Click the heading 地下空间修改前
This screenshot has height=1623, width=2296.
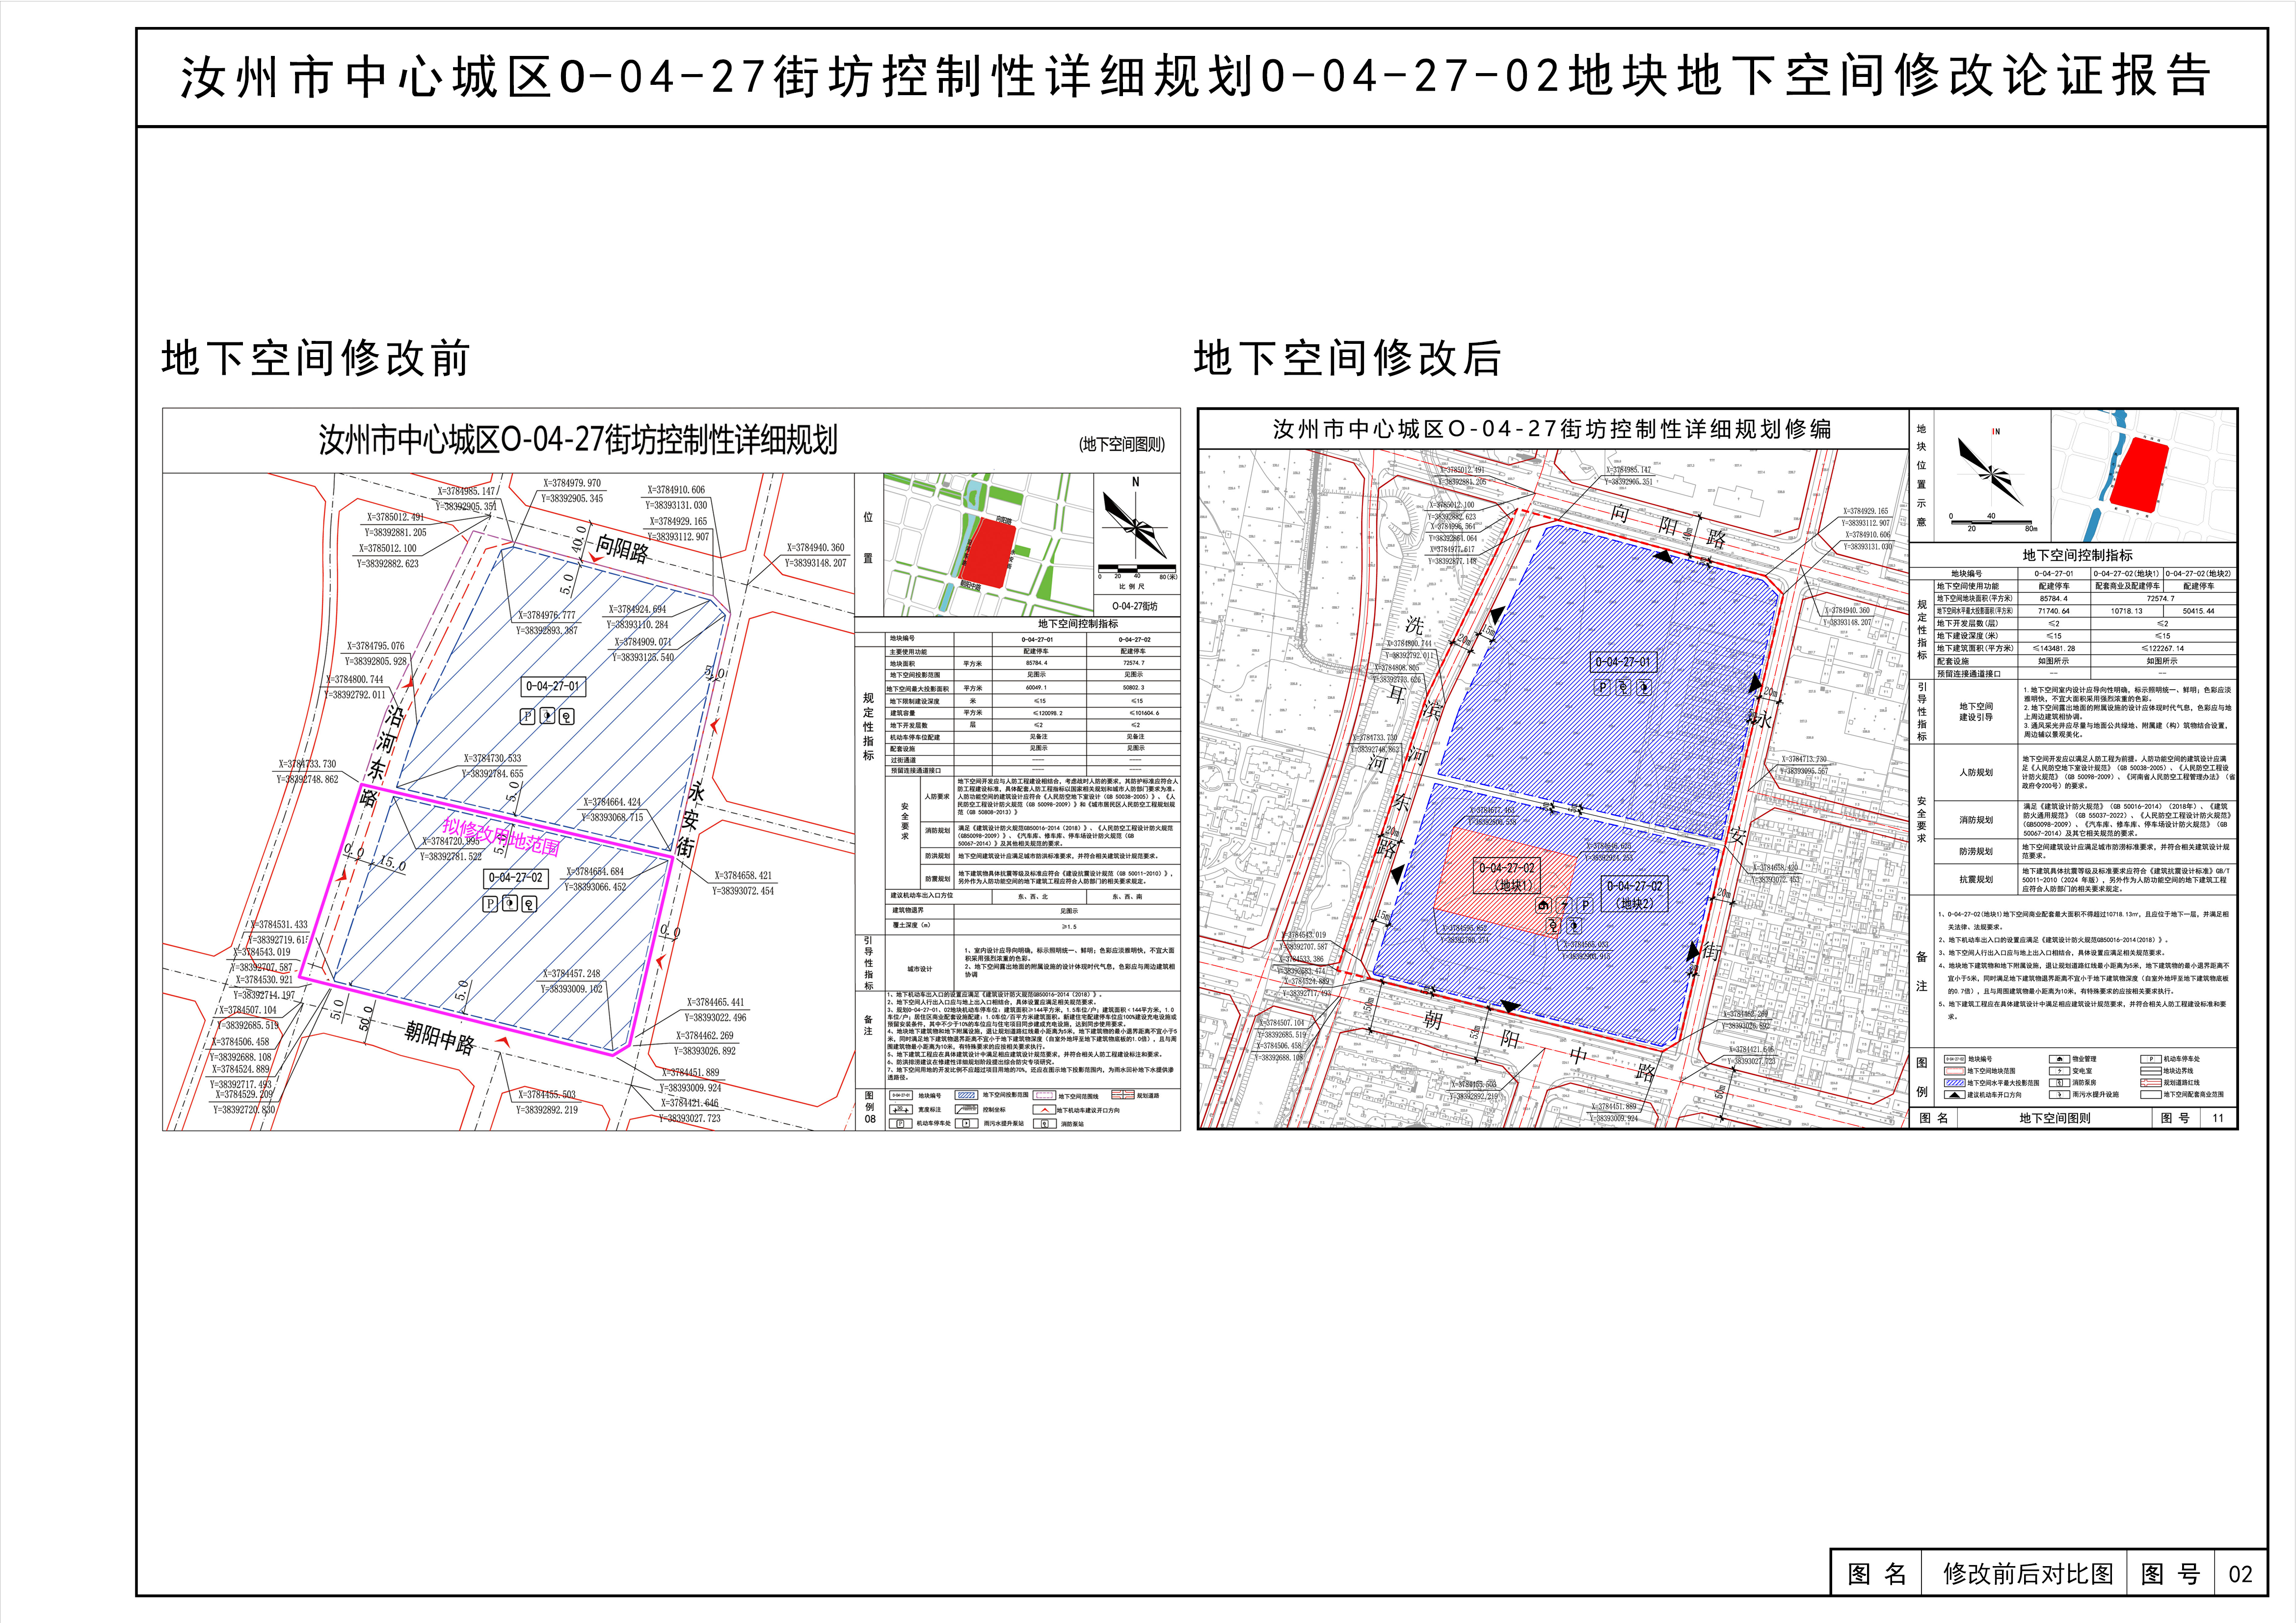tap(315, 358)
